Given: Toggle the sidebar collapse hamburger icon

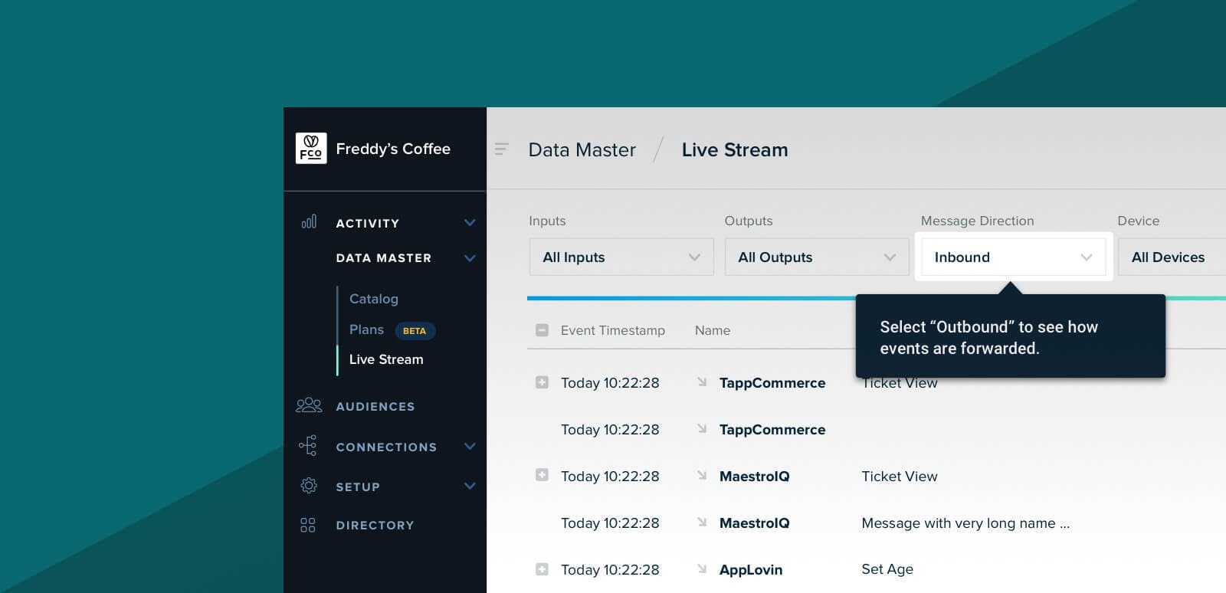Looking at the screenshot, I should point(502,149).
